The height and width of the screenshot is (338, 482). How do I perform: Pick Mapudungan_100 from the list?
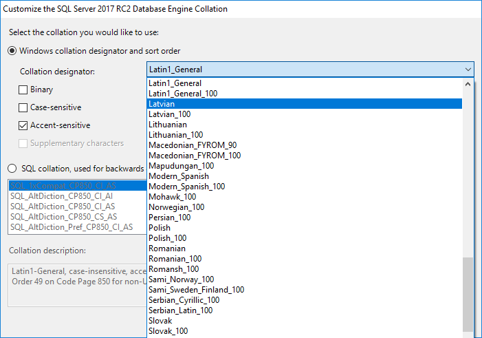click(x=305, y=166)
